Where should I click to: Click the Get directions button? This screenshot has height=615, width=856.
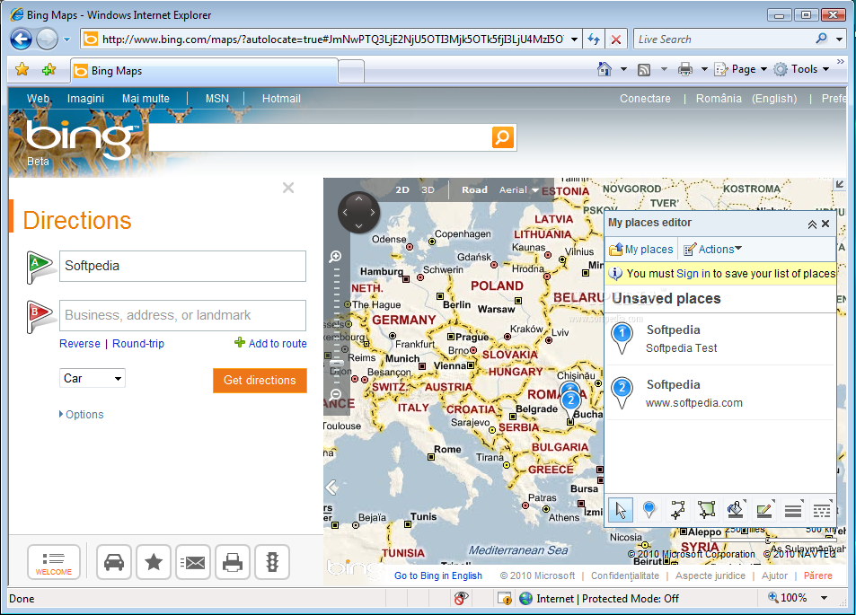(x=260, y=381)
